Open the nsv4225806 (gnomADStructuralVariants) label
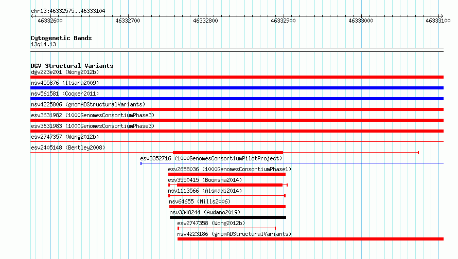 (x=88, y=104)
